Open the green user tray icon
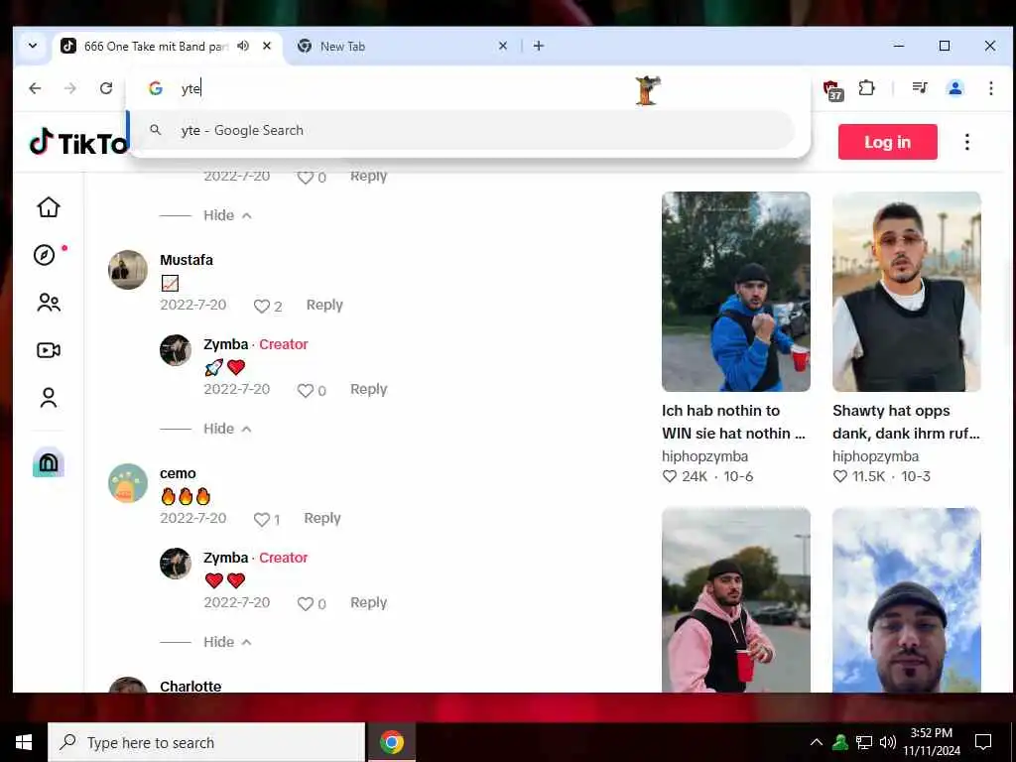Image resolution: width=1016 pixels, height=762 pixels. (x=839, y=742)
